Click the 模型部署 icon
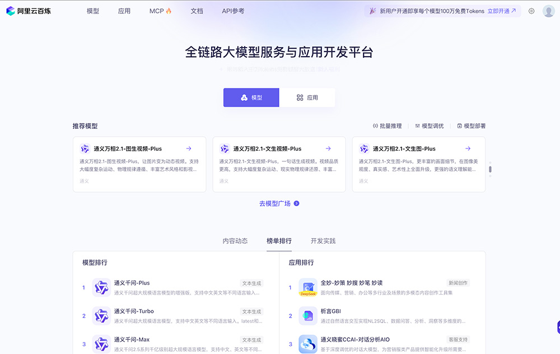The width and height of the screenshot is (560, 354). coord(459,125)
